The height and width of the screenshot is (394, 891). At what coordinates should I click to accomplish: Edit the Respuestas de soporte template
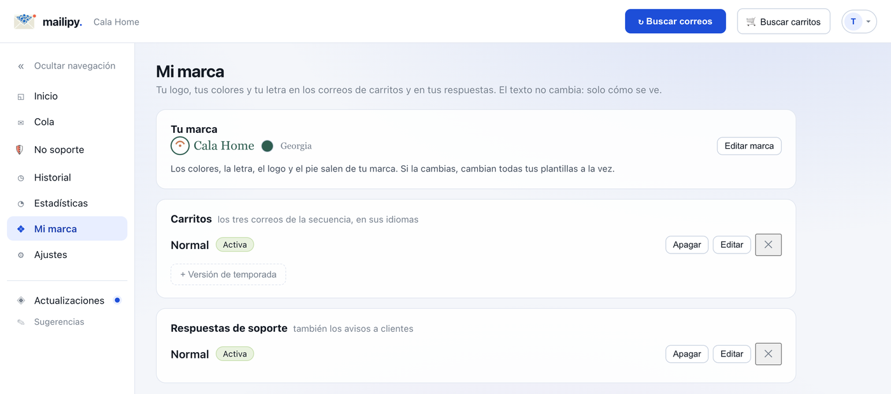click(732, 354)
